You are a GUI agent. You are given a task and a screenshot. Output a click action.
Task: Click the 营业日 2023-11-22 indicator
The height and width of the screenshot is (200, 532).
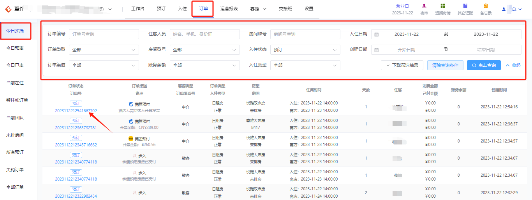coord(402,9)
